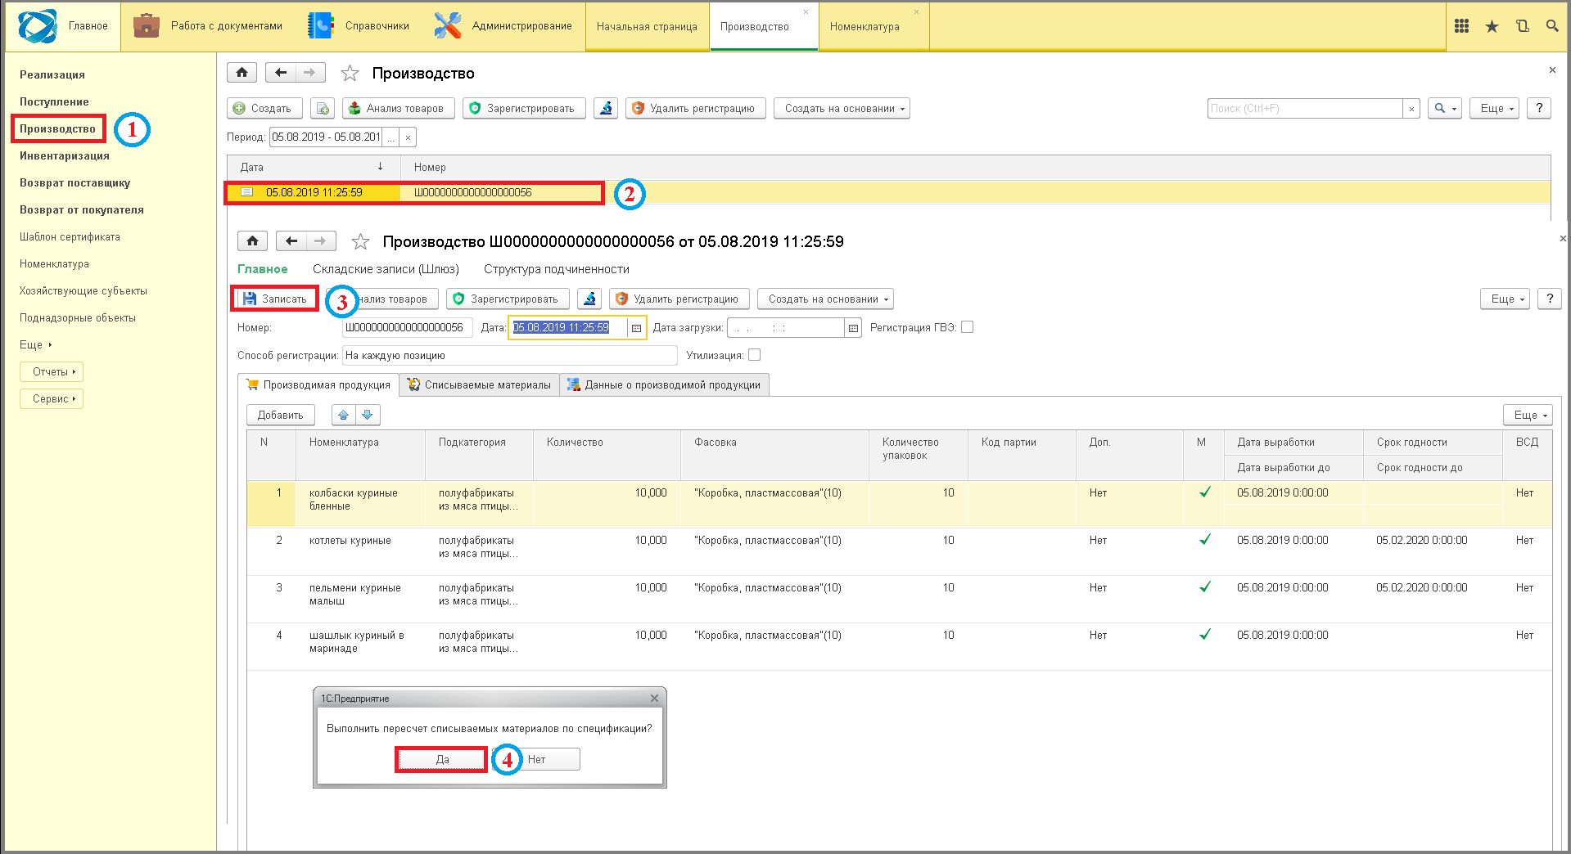Move row up with blue arrow
Image resolution: width=1571 pixels, height=854 pixels.
click(344, 415)
